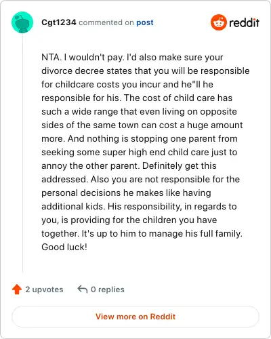The width and height of the screenshot is (271, 339).
Task: Click View more on Reddit button
Action: 135,317
